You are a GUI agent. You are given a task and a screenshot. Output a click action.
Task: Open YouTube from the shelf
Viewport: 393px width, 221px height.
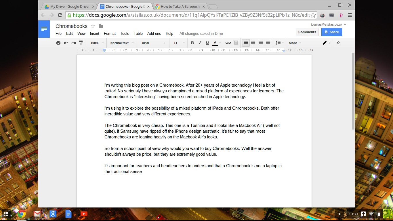click(x=84, y=214)
